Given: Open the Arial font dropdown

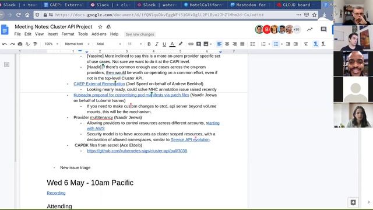Looking at the screenshot, I should [109, 44].
